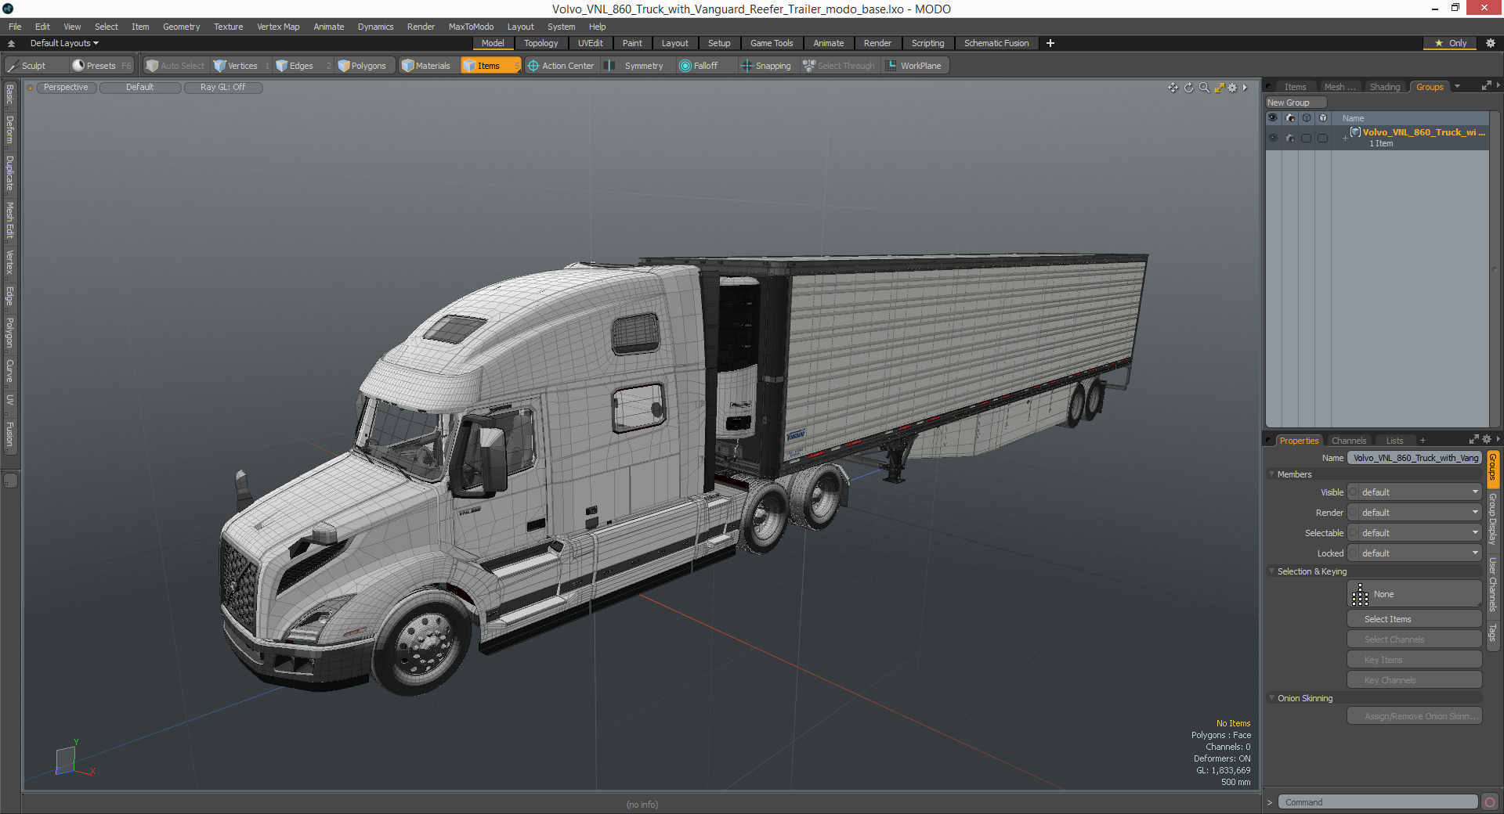Open the Mesh Edit vertical sidebar tab
The image size is (1504, 814).
tap(10, 221)
